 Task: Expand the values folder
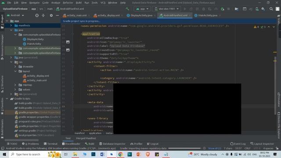click(15, 90)
